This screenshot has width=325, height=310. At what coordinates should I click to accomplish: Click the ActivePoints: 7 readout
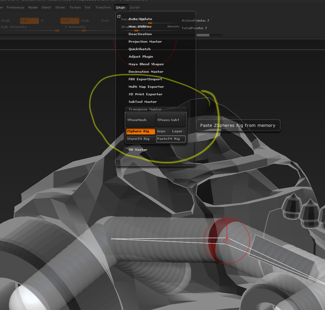pos(195,20)
